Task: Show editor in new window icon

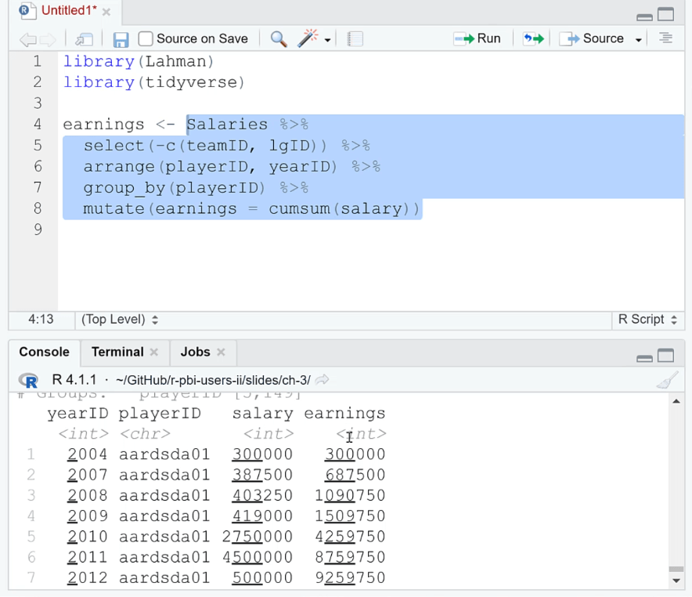Action: click(x=84, y=40)
